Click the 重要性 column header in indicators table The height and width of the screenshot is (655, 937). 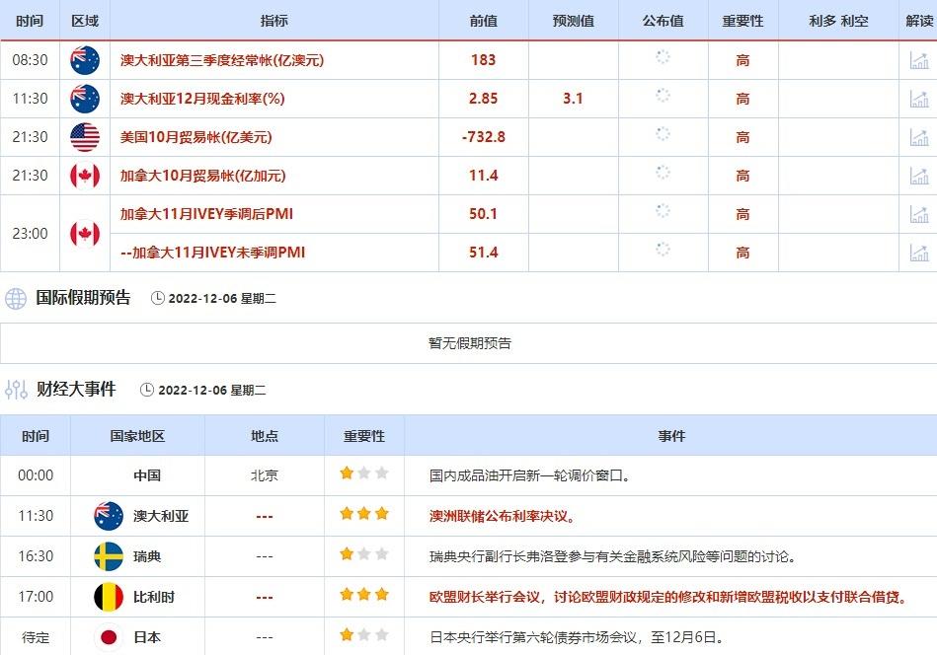coord(742,21)
